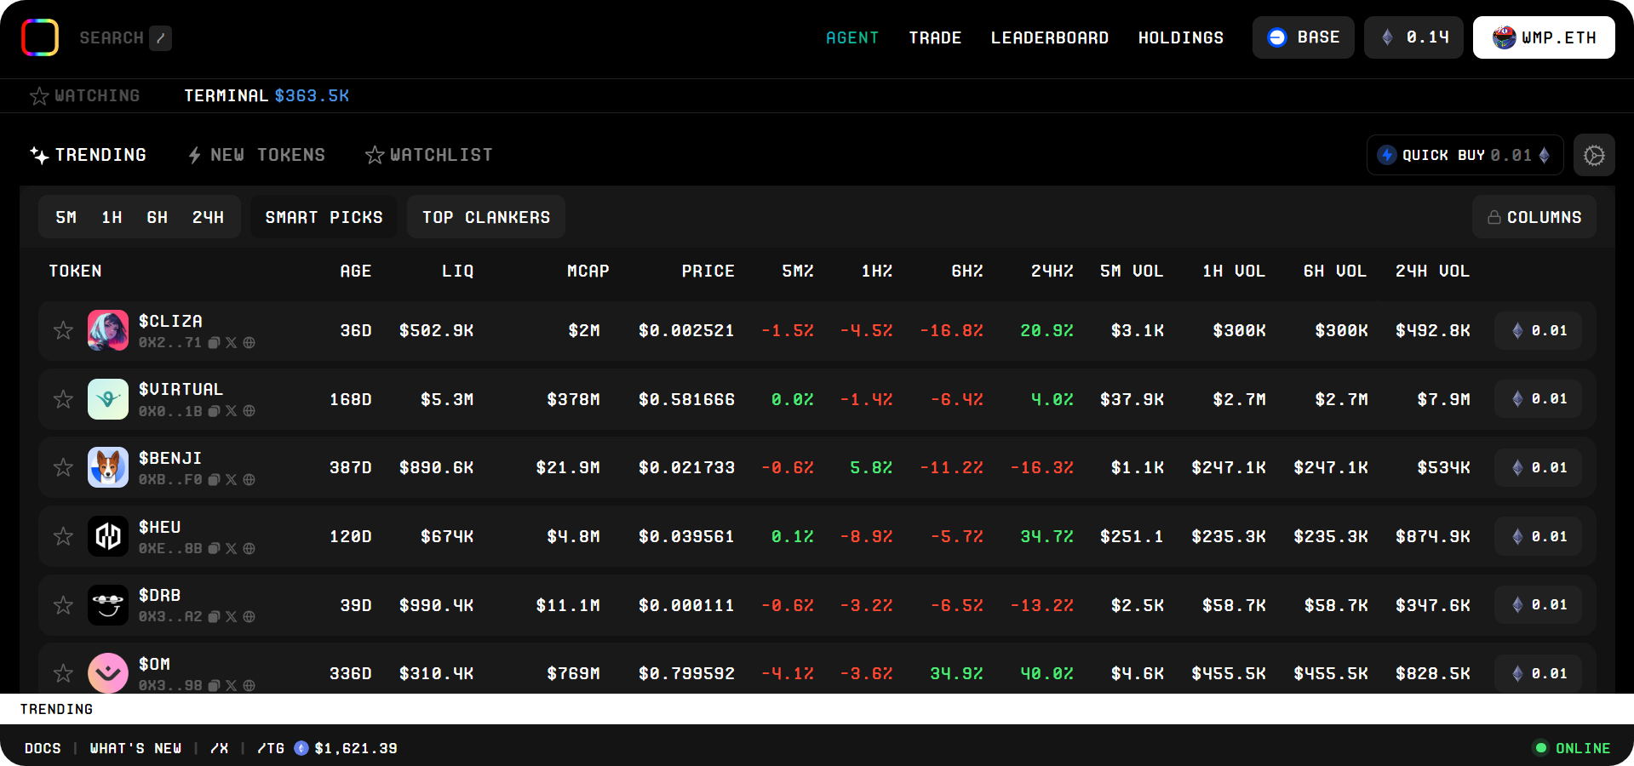Click the rainbow square app logo
This screenshot has width=1634, height=766.
(40, 37)
